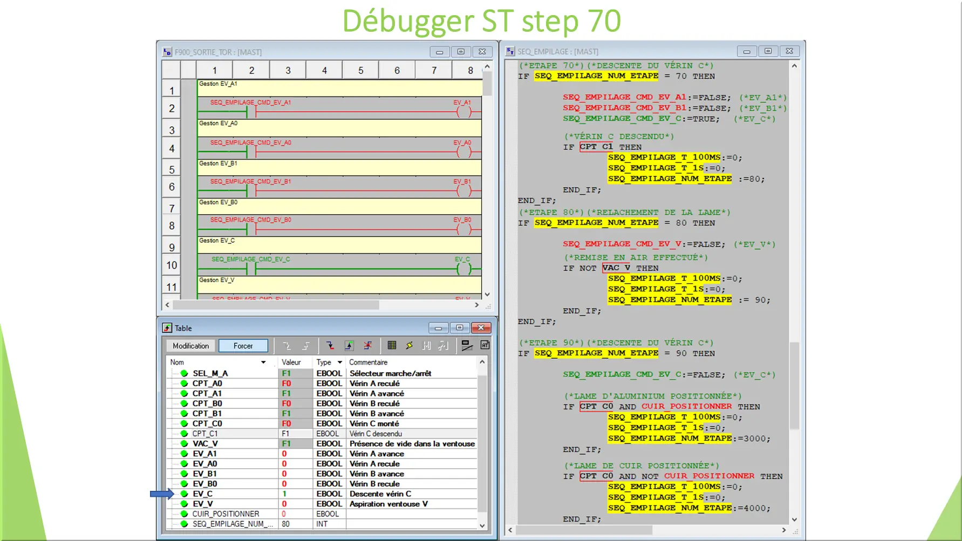Toggle the indicator beside CUIR_POSITIONNER
The width and height of the screenshot is (962, 541).
[184, 513]
